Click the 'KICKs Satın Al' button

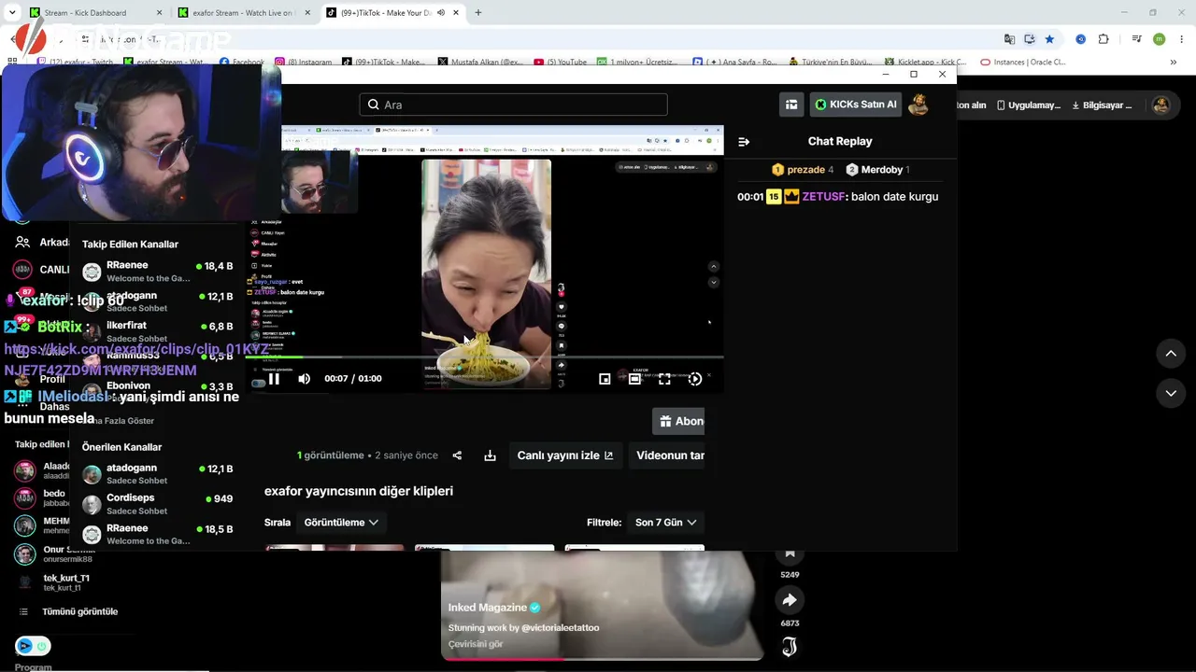[856, 105]
